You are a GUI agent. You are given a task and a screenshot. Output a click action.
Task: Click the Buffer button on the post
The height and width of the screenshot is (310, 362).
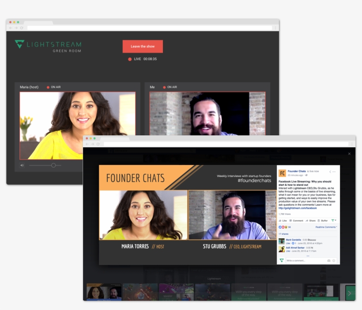(x=323, y=221)
